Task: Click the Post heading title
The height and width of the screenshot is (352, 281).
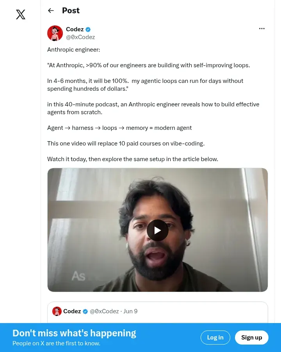Action: (71, 11)
